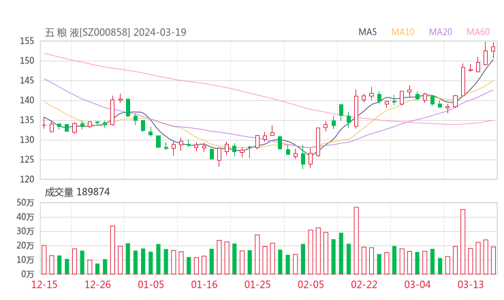
Task: Click the 145 price axis label
Action: (x=27, y=80)
